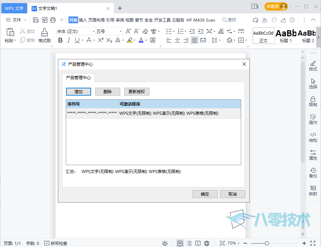
Task: Open the 属性 sidebar icon
Action: pyautogui.click(x=313, y=155)
